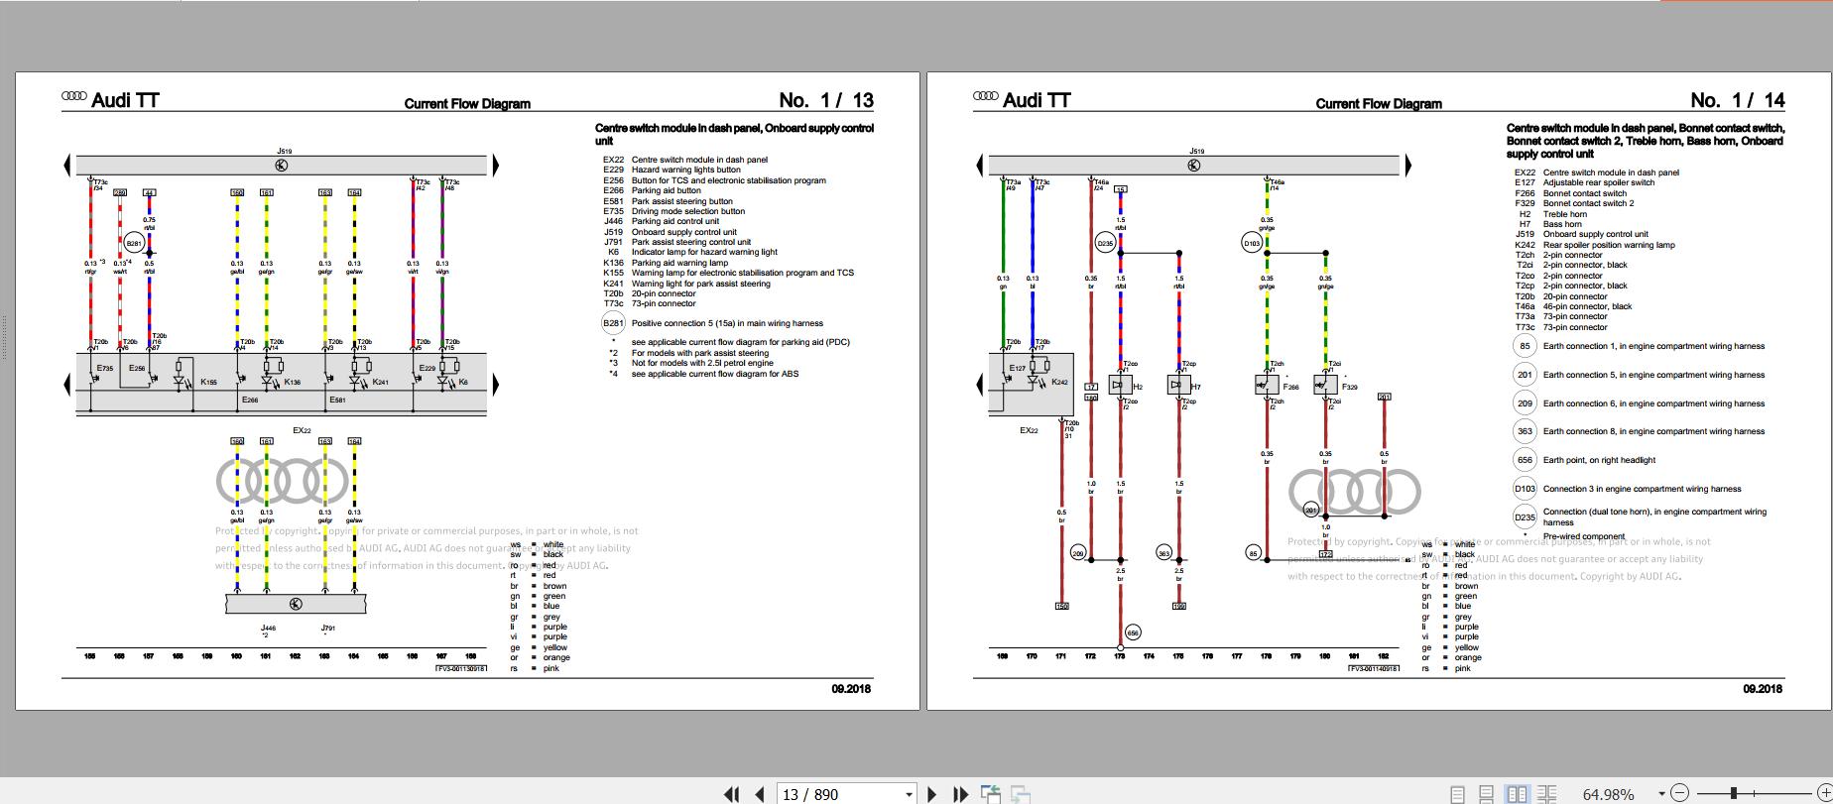
Task: Click the zoom slider handle
Action: click(1734, 793)
